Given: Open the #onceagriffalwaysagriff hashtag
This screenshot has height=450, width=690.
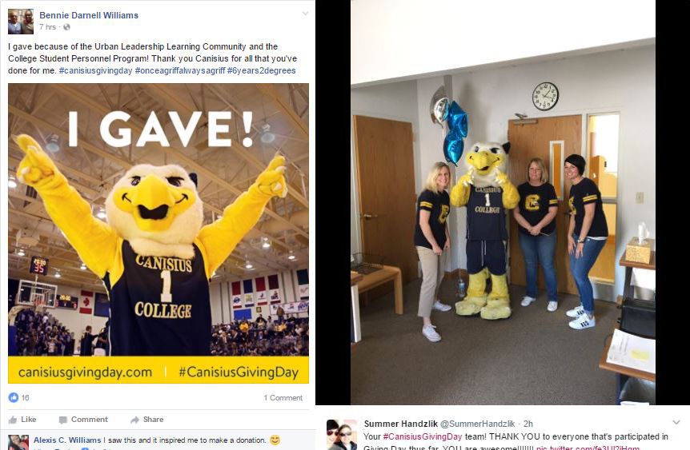Looking at the screenshot, I should [180, 71].
